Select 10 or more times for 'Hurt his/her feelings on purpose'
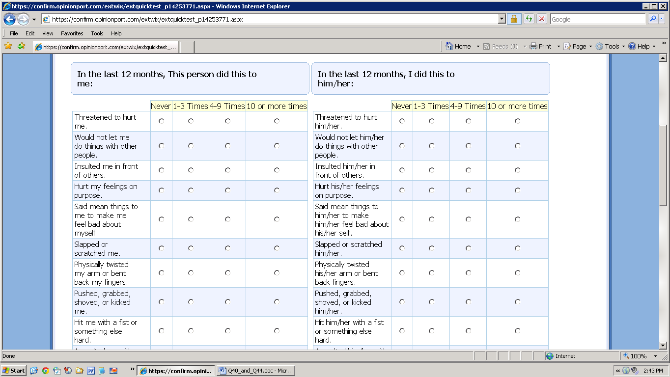670x377 pixels. (x=517, y=190)
